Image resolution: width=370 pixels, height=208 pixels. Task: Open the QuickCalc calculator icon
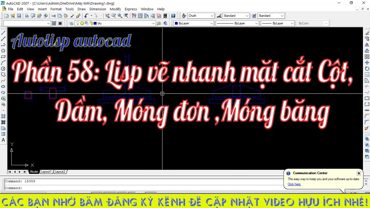click(165, 16)
